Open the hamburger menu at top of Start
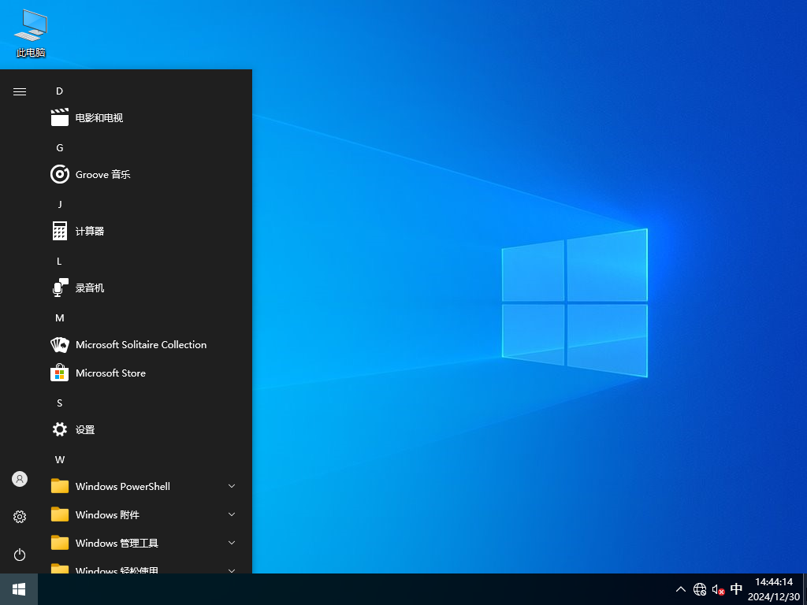This screenshot has width=807, height=605. click(x=19, y=91)
